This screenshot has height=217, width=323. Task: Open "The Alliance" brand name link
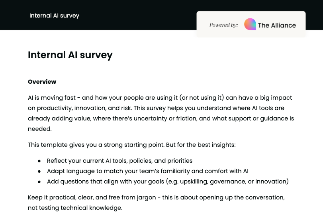pos(277,25)
